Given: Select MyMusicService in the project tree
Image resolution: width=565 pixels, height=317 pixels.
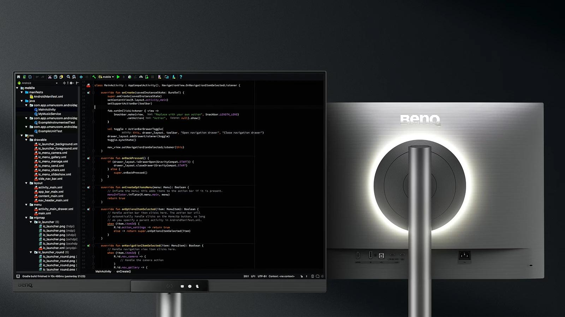Looking at the screenshot, I should tap(50, 114).
